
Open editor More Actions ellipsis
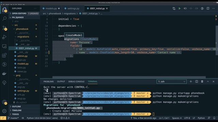(x=214, y=8)
